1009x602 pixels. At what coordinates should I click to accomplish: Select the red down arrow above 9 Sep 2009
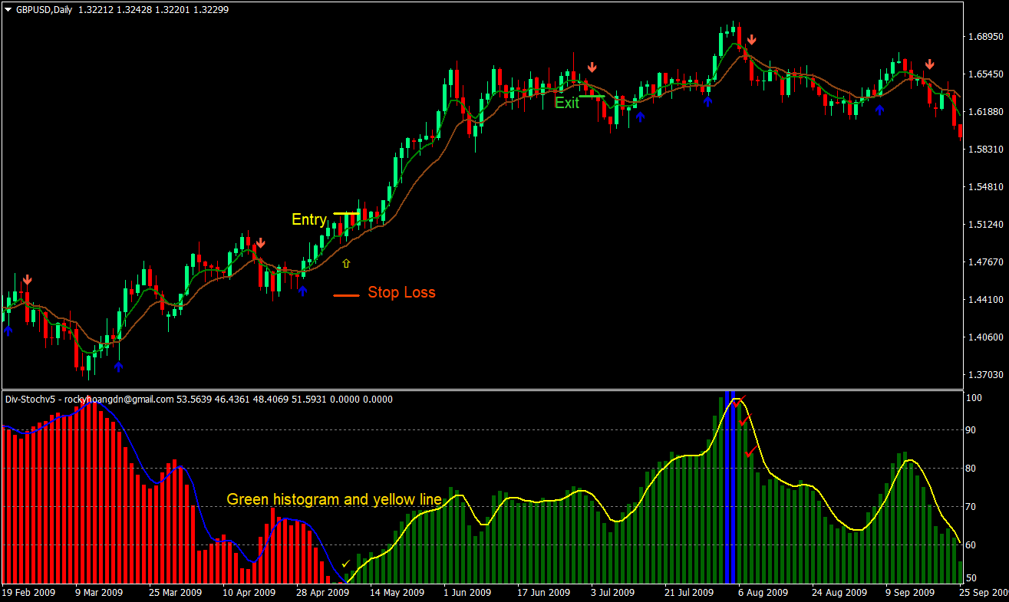point(929,63)
